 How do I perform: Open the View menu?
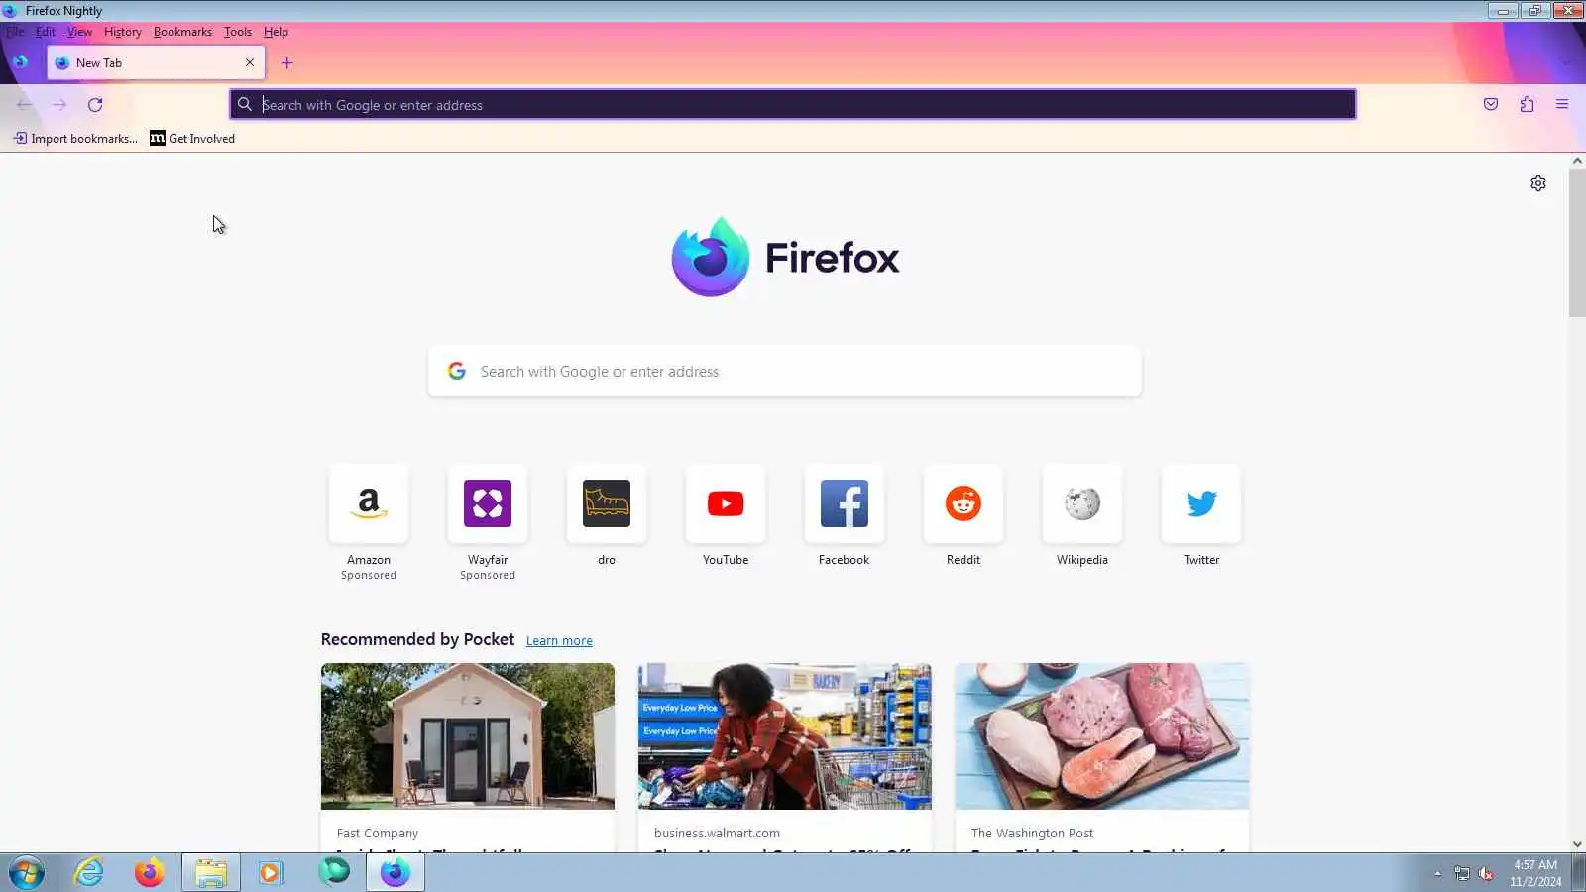tap(79, 32)
